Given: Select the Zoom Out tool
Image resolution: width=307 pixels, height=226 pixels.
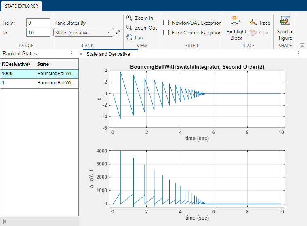Looking at the screenshot, I should click(141, 28).
